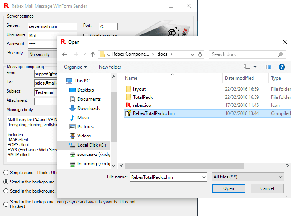Go back using the Open dialog's back arrow

(64, 54)
